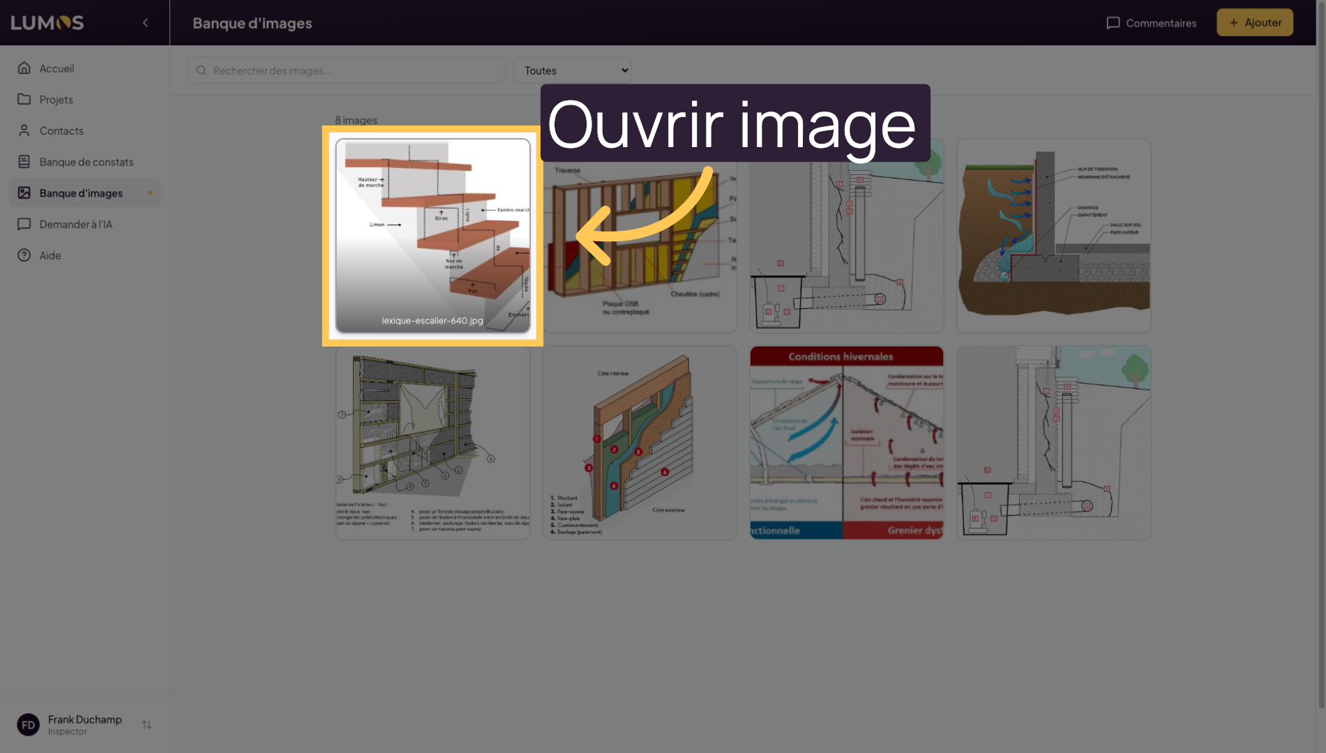This screenshot has width=1326, height=753.
Task: Click the Contacts person icon
Action: pyautogui.click(x=24, y=131)
